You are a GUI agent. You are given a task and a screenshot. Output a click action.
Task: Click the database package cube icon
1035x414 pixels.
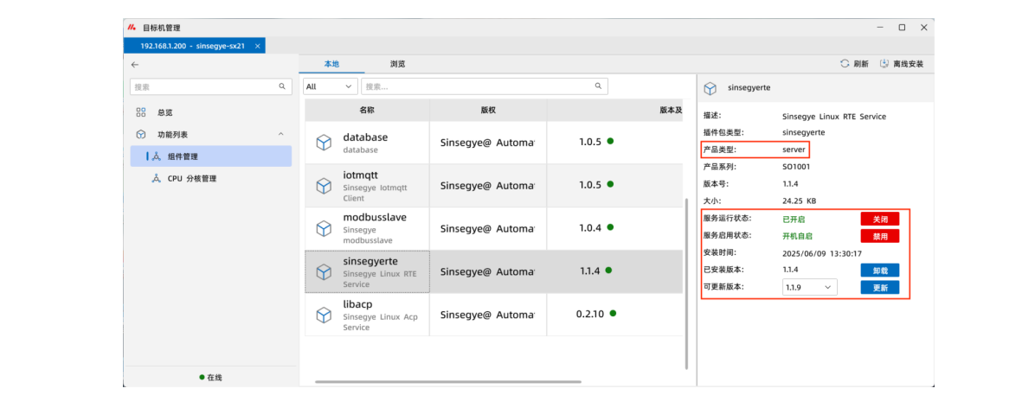(324, 143)
